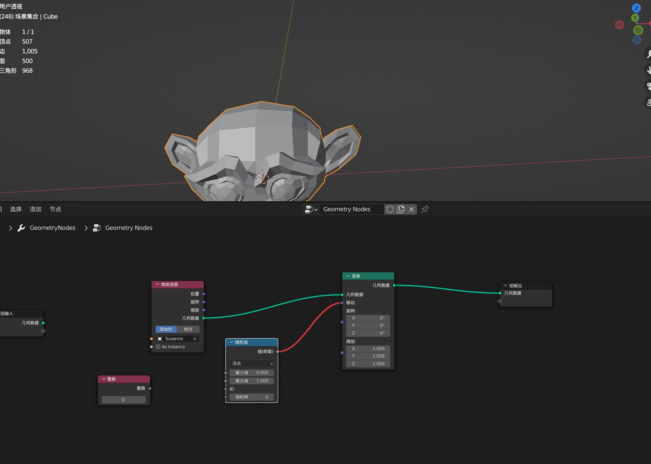The width and height of the screenshot is (651, 464).
Task: Open the 节点 menu
Action: pos(55,209)
